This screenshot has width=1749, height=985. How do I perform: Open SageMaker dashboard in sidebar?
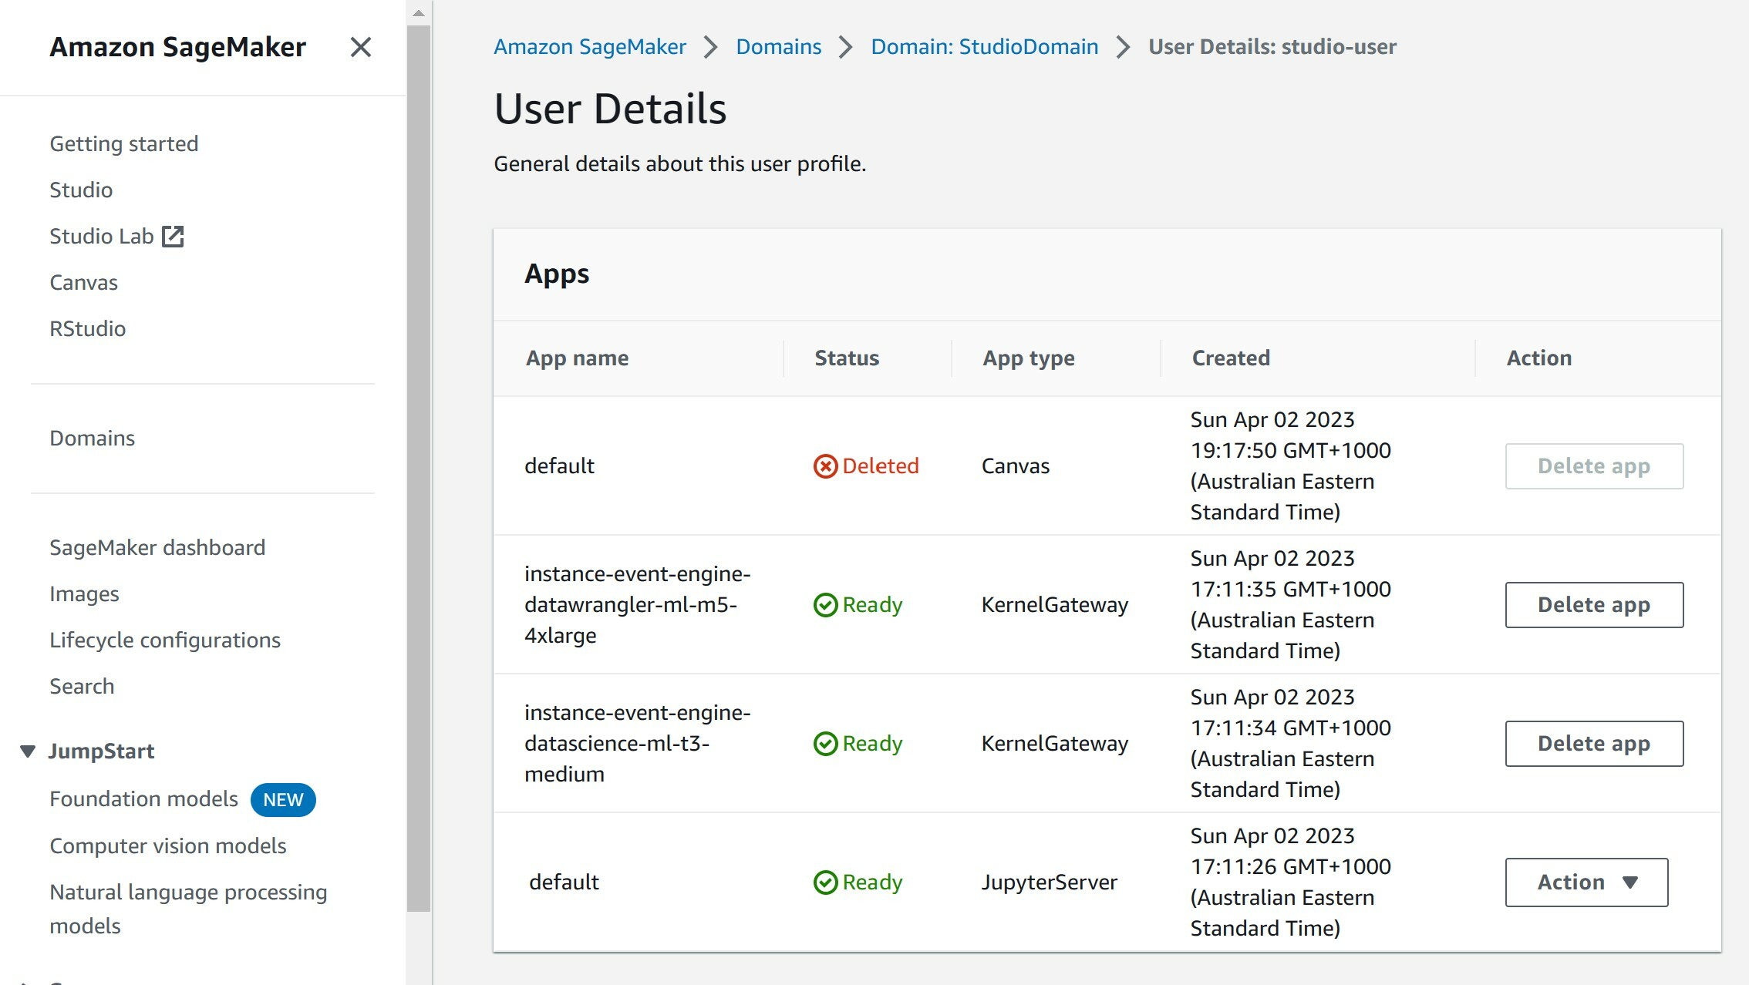157,548
